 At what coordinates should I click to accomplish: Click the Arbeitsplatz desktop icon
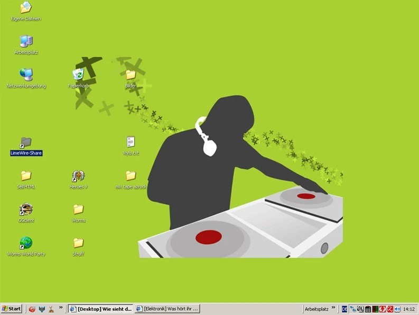[26, 42]
